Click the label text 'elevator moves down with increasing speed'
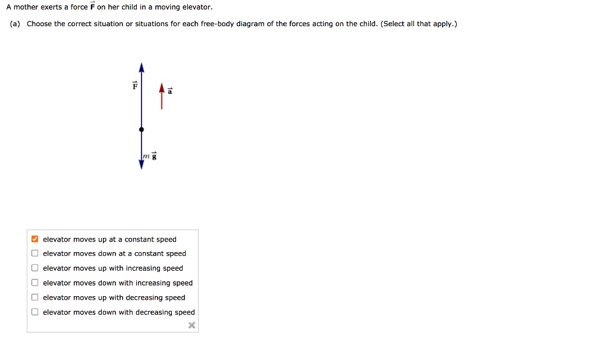This screenshot has width=609, height=342. pos(118,283)
